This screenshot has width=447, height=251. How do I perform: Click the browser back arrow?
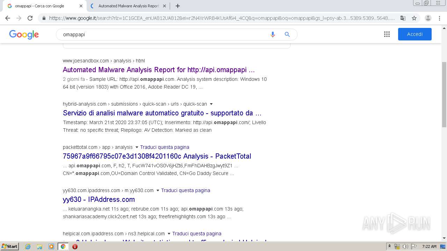point(8,18)
